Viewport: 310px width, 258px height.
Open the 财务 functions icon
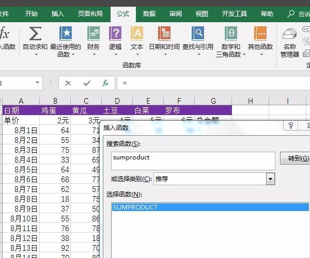94,35
